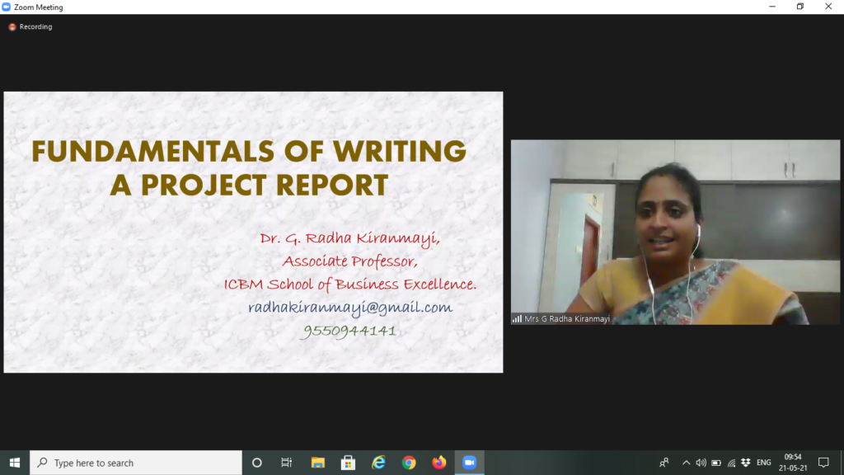This screenshot has height=475, width=844.
Task: Open the volume speaker control
Action: click(x=701, y=463)
